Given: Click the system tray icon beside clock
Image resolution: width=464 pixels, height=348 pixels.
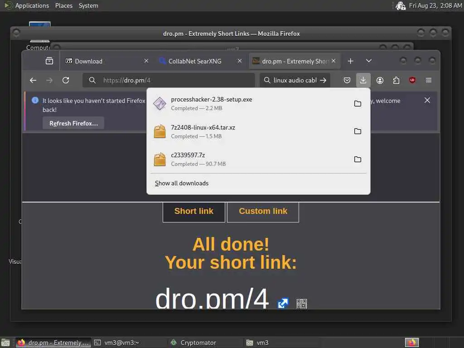Looking at the screenshot, I should [x=401, y=5].
